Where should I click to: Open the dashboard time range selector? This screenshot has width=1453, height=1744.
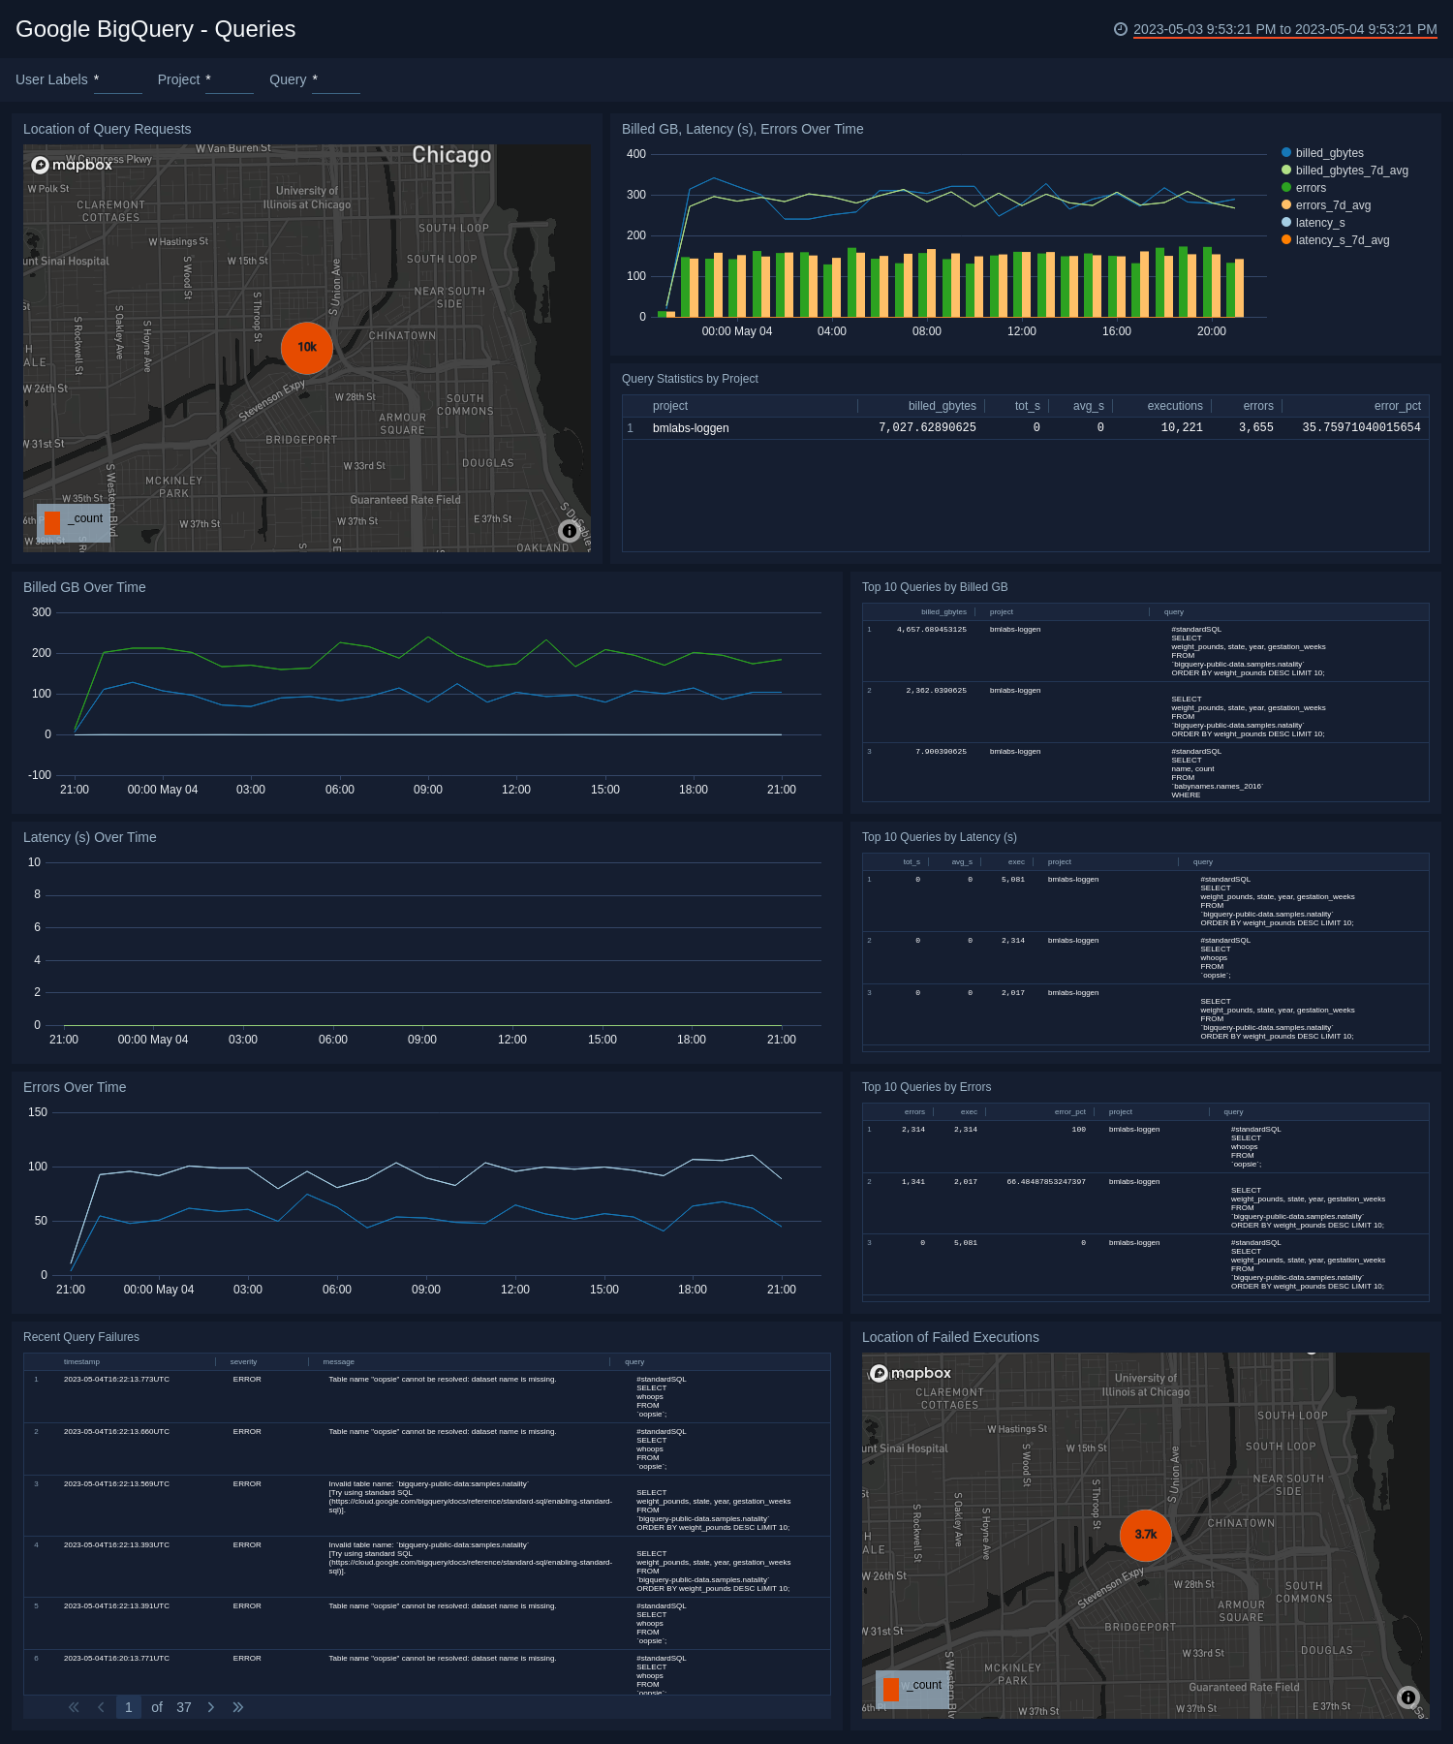coord(1284,29)
